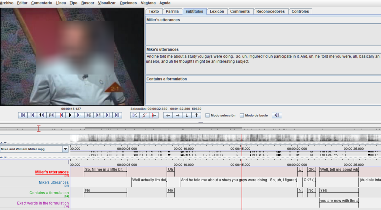The image size is (381, 210).
Task: Click the speaker volume icon
Action: 277,115
